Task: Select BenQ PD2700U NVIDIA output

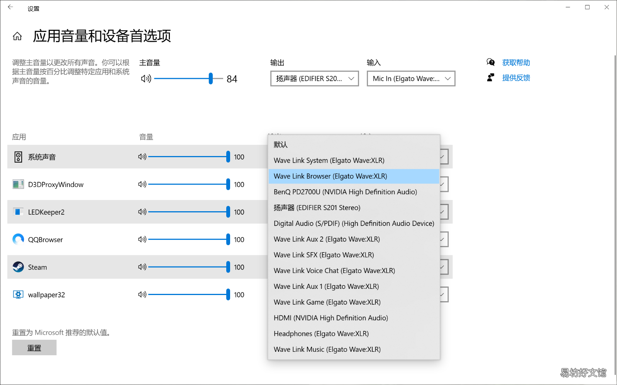Action: [x=354, y=192]
